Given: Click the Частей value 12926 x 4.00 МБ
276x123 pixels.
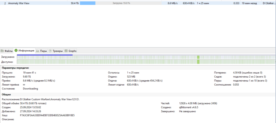Looking at the screenshot, I should (x=198, y=103).
